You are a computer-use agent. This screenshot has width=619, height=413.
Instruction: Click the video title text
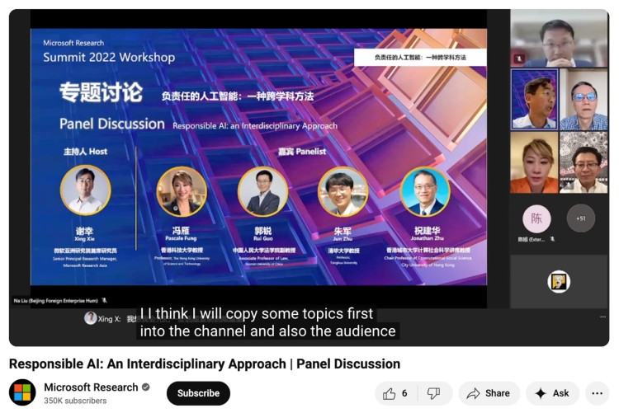pyautogui.click(x=205, y=364)
